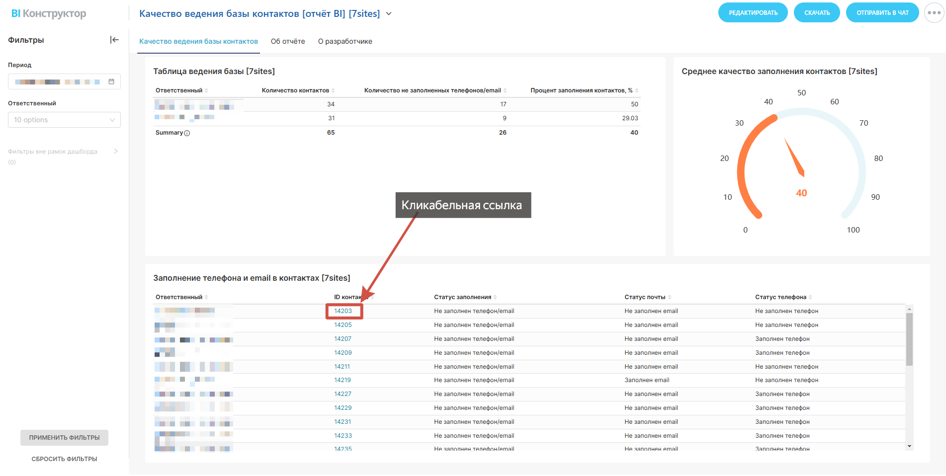946x476 pixels.
Task: Sort by Количество контактов column
Action: [x=333, y=90]
